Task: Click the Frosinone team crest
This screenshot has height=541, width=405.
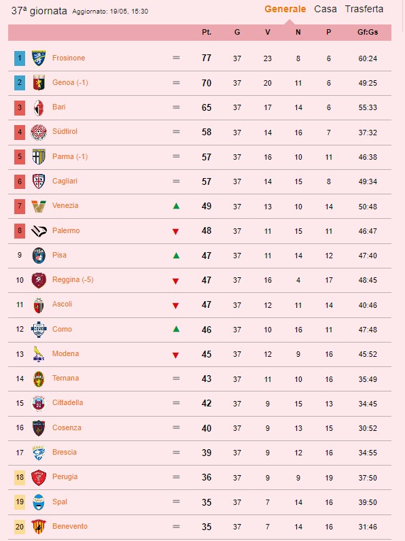Action: click(x=39, y=58)
